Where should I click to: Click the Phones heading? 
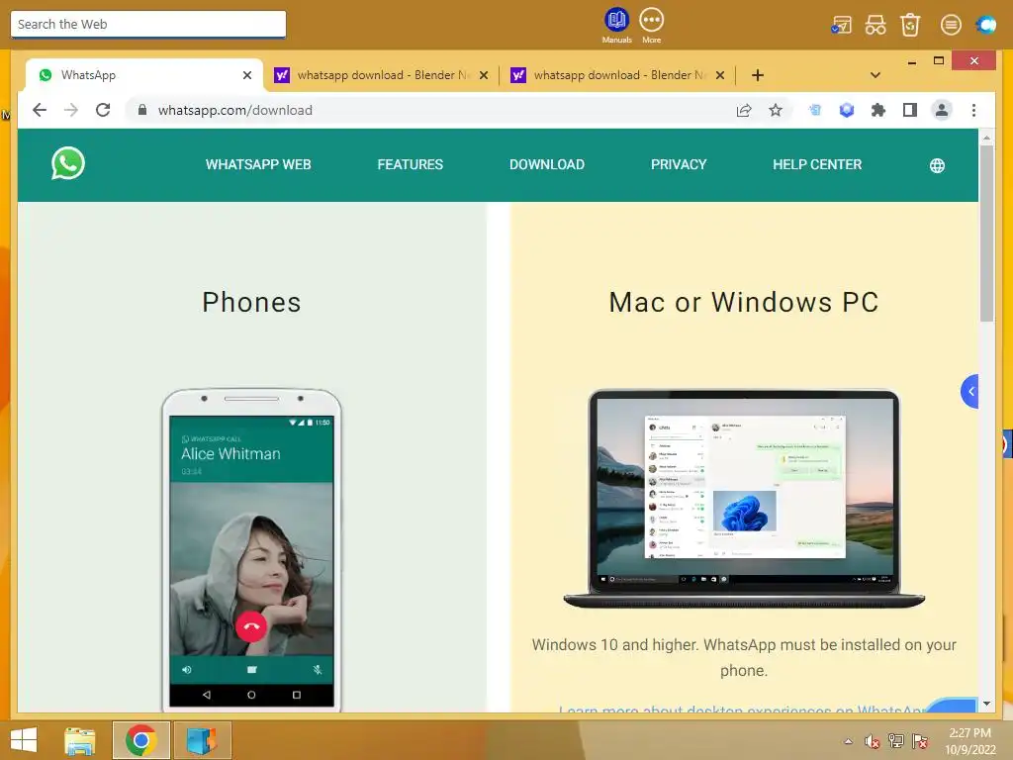[x=251, y=302]
